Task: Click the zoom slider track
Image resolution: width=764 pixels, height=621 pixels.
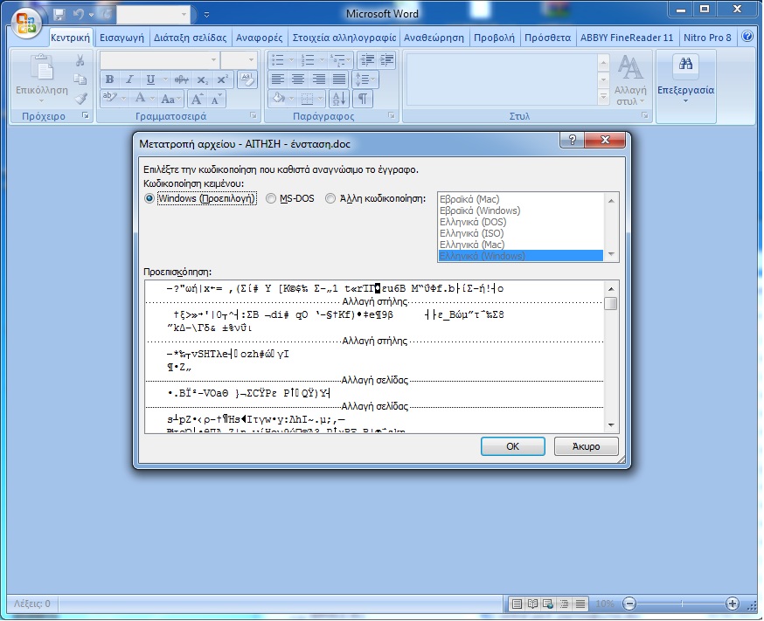Action: 681,604
